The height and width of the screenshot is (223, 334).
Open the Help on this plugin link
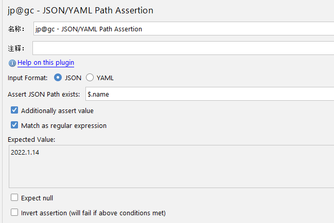46,63
